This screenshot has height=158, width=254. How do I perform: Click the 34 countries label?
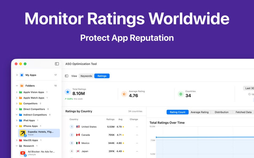[135, 111]
